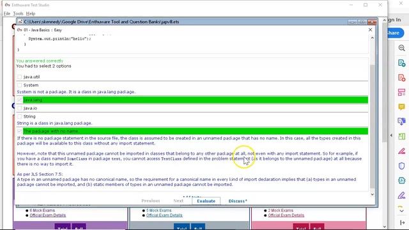Click 'As per JLS Section 7.5:' text

coord(40,174)
